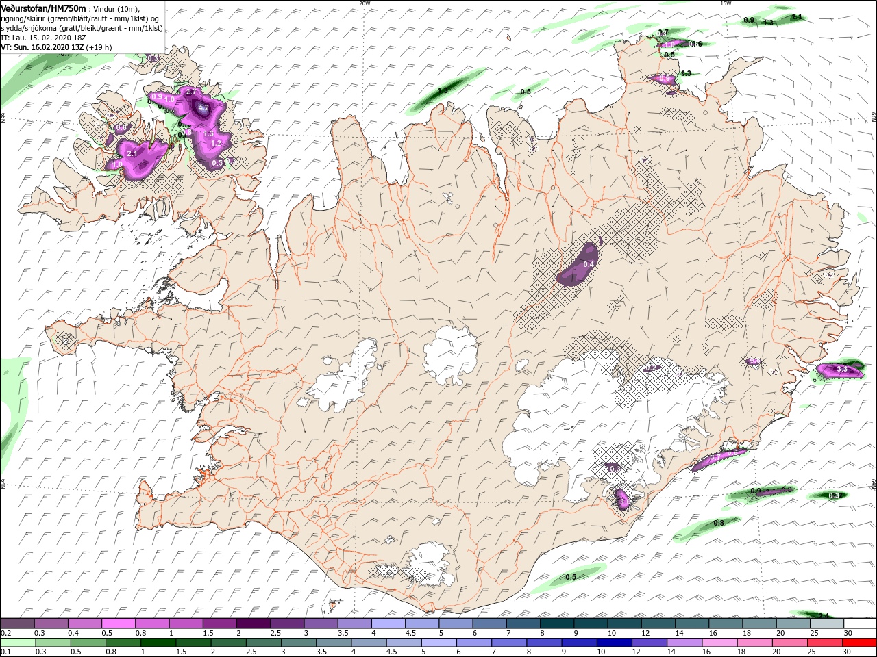The width and height of the screenshot is (877, 657).
Task: Click the 0.4 value in central highlands blob
Action: click(589, 265)
